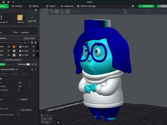Open printer settings gear icon
The width and height of the screenshot is (167, 125).
(x=36, y=10)
